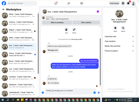Viewport: 139px width, 102px height.
Task: Click the taskbar clock showing 9:46 PM
Action: (x=130, y=100)
